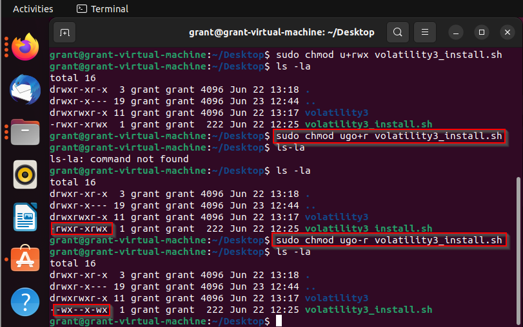Viewport: 523px width, 327px height.
Task: Close the terminal window
Action: 508,32
